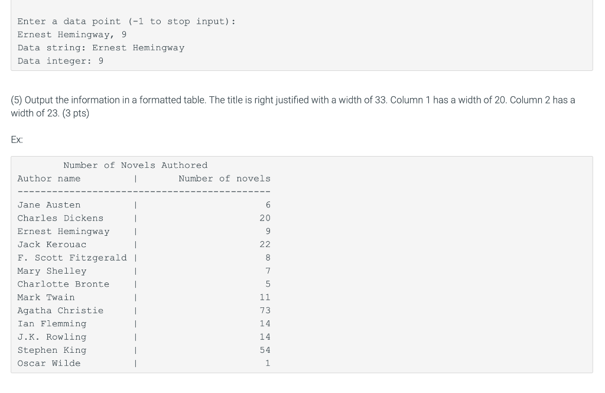Click the 'Number of novels' column header

click(x=225, y=178)
